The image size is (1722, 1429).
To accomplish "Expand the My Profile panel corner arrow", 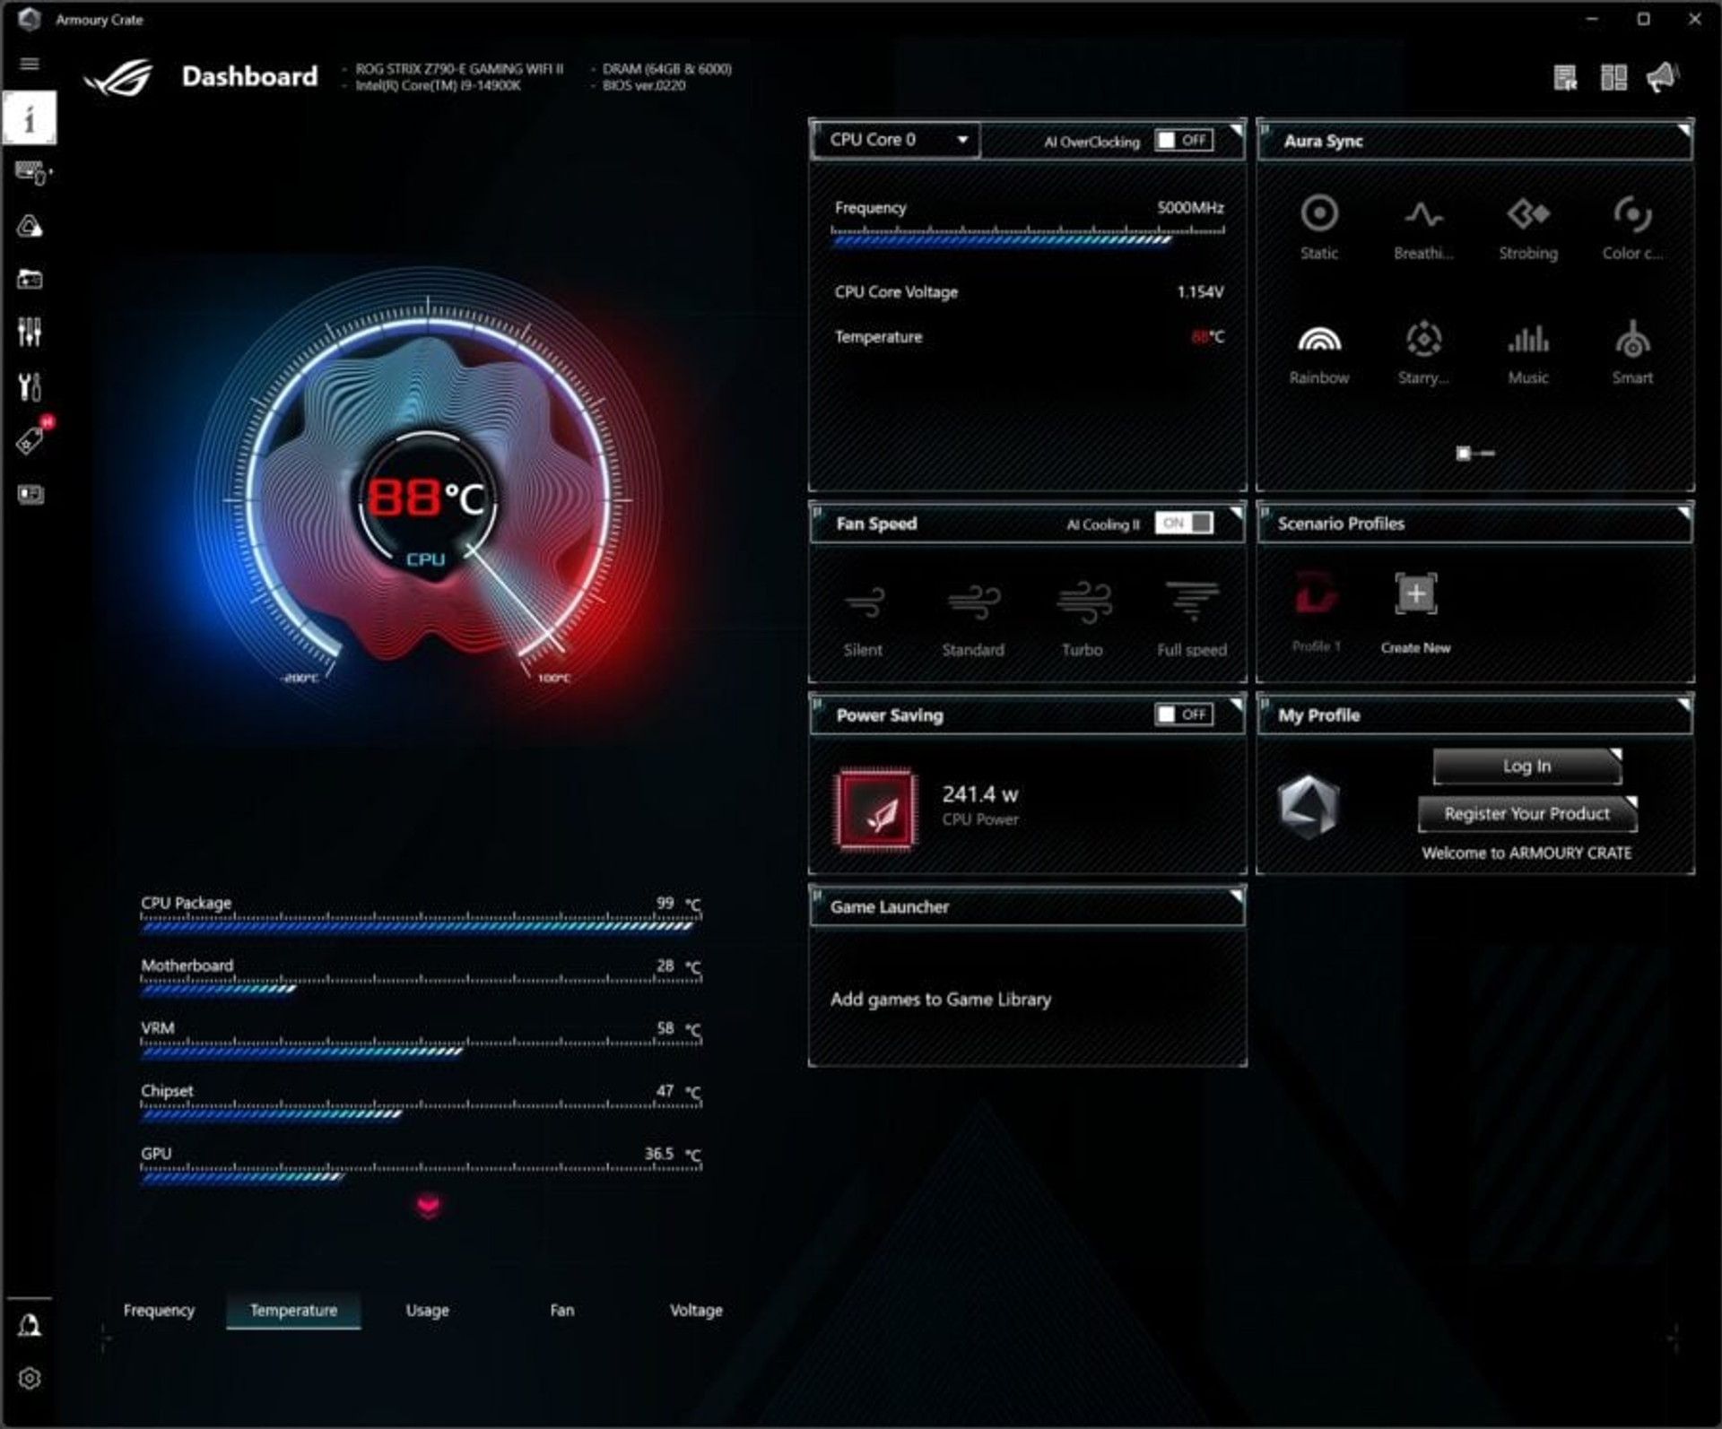I will [1683, 704].
